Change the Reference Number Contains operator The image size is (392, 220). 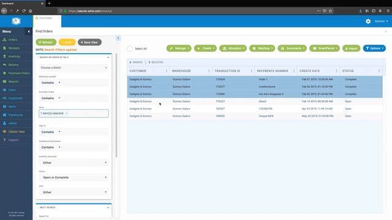51,82
